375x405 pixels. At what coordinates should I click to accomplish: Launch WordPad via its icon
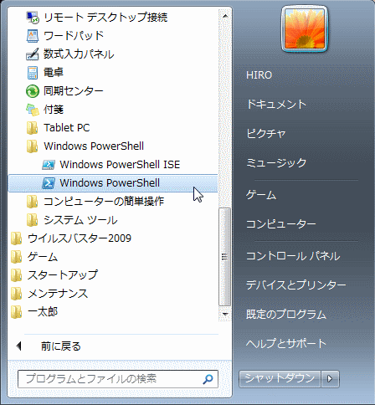click(x=33, y=36)
